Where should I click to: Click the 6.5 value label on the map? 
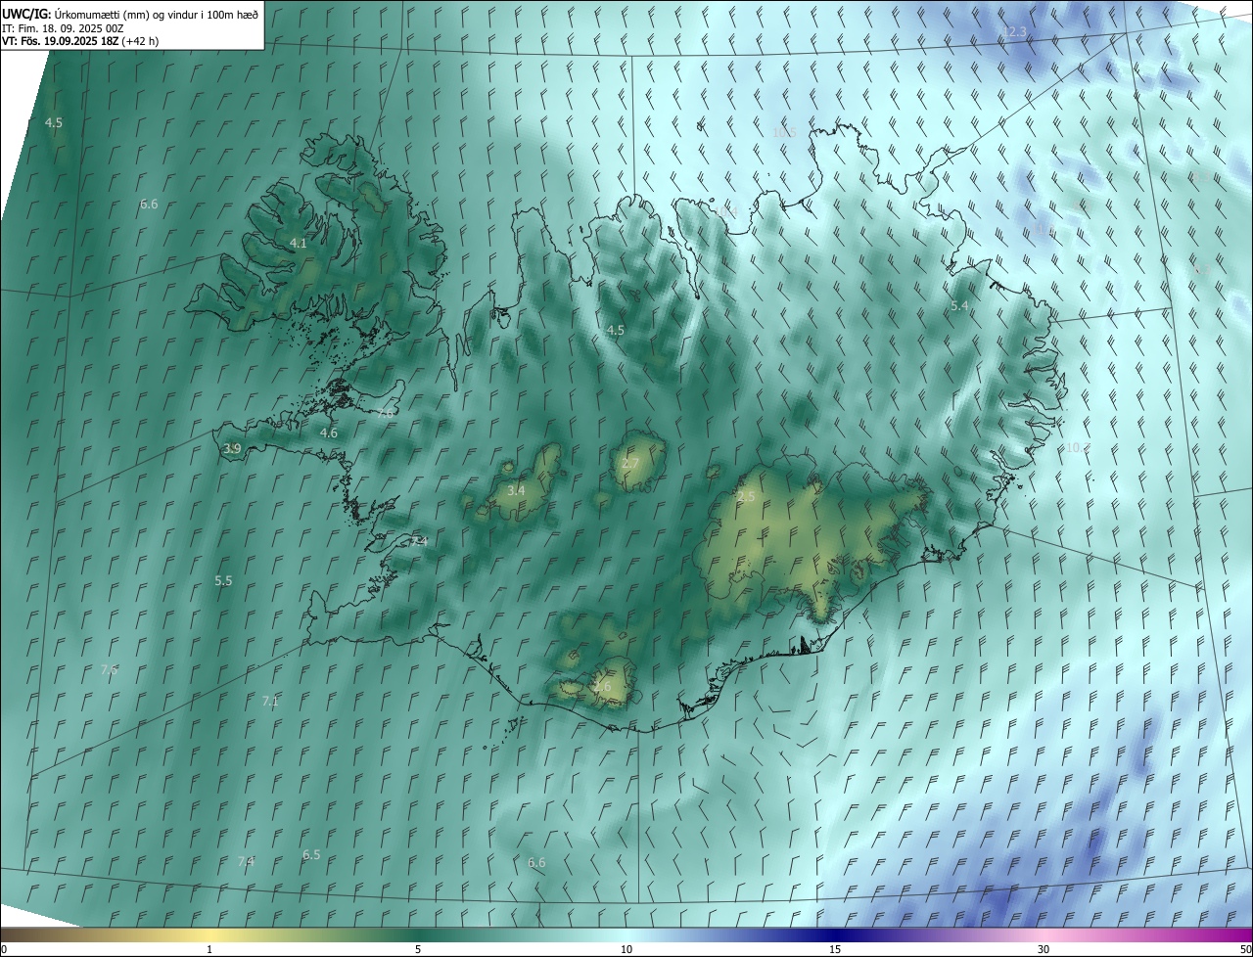(311, 854)
